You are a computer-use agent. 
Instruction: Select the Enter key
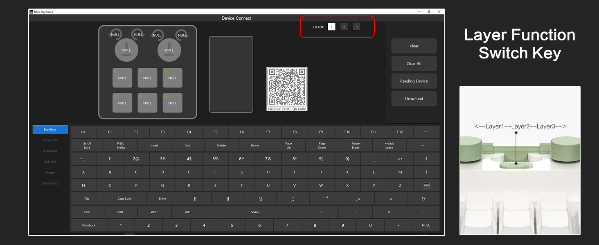[162, 198]
